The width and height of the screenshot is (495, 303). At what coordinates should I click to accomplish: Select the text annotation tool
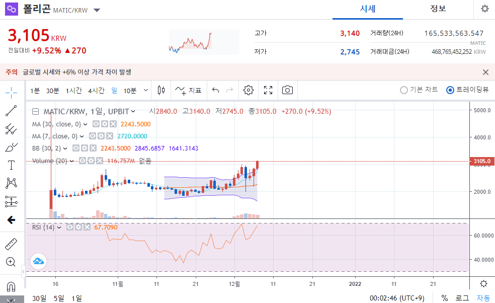[x=12, y=165]
